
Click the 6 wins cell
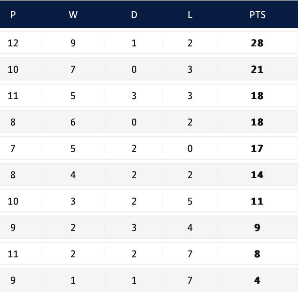pyautogui.click(x=73, y=122)
